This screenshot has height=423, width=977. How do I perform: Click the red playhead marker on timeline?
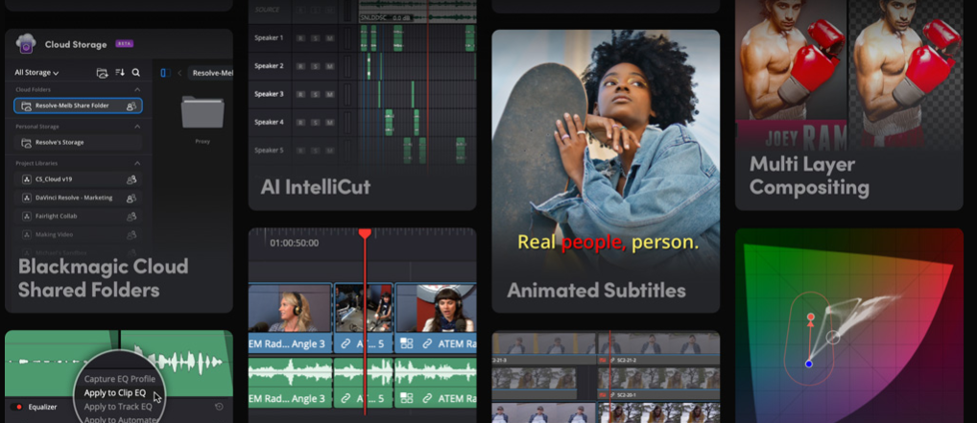tap(365, 234)
